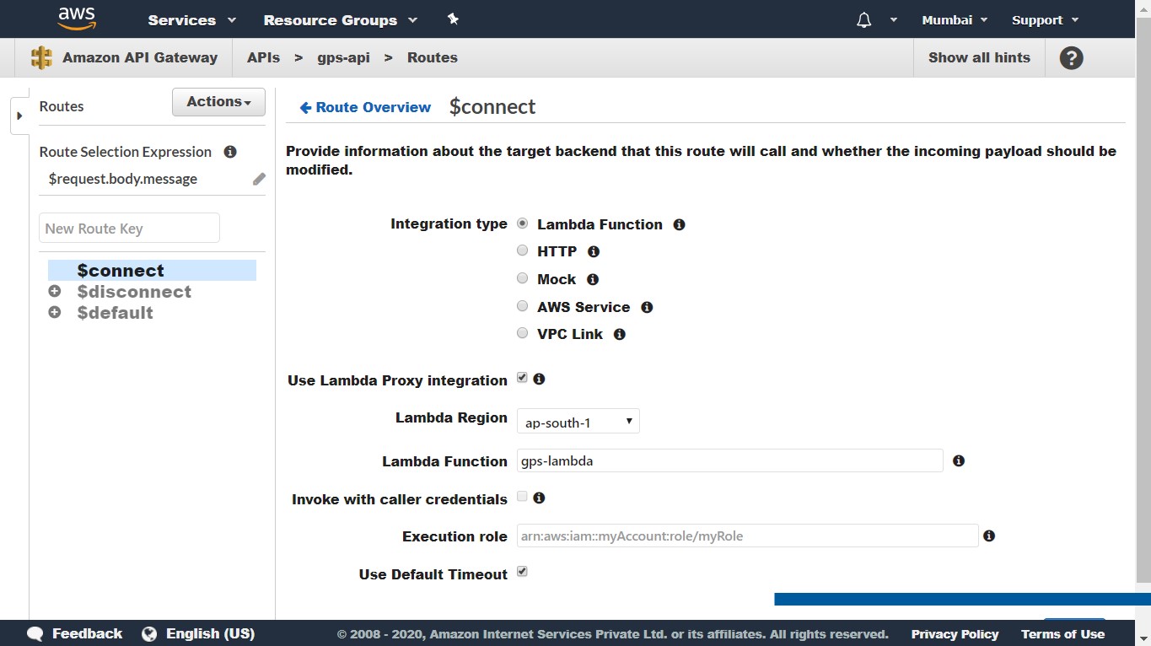Click plus icon beside $default route

click(x=55, y=312)
